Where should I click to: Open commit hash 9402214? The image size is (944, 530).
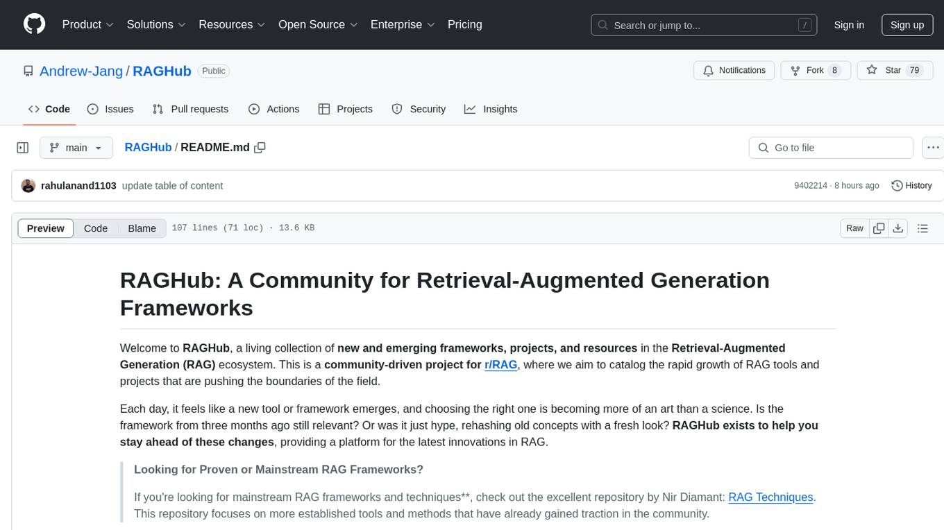[811, 185]
